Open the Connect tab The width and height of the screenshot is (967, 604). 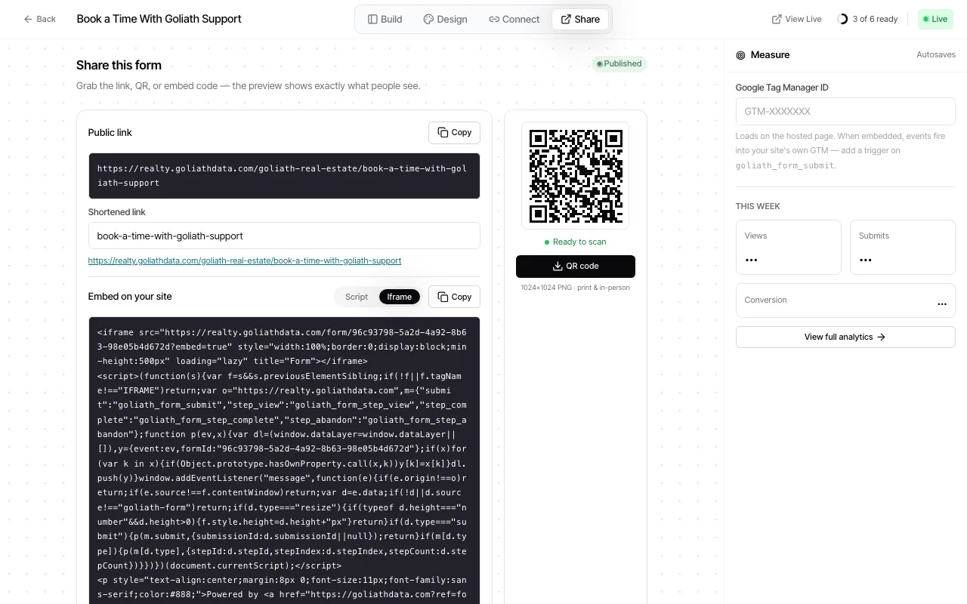pos(514,19)
